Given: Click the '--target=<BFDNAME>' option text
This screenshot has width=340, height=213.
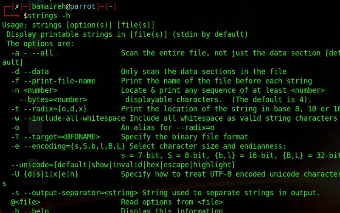Looking at the screenshot, I should (62, 137).
